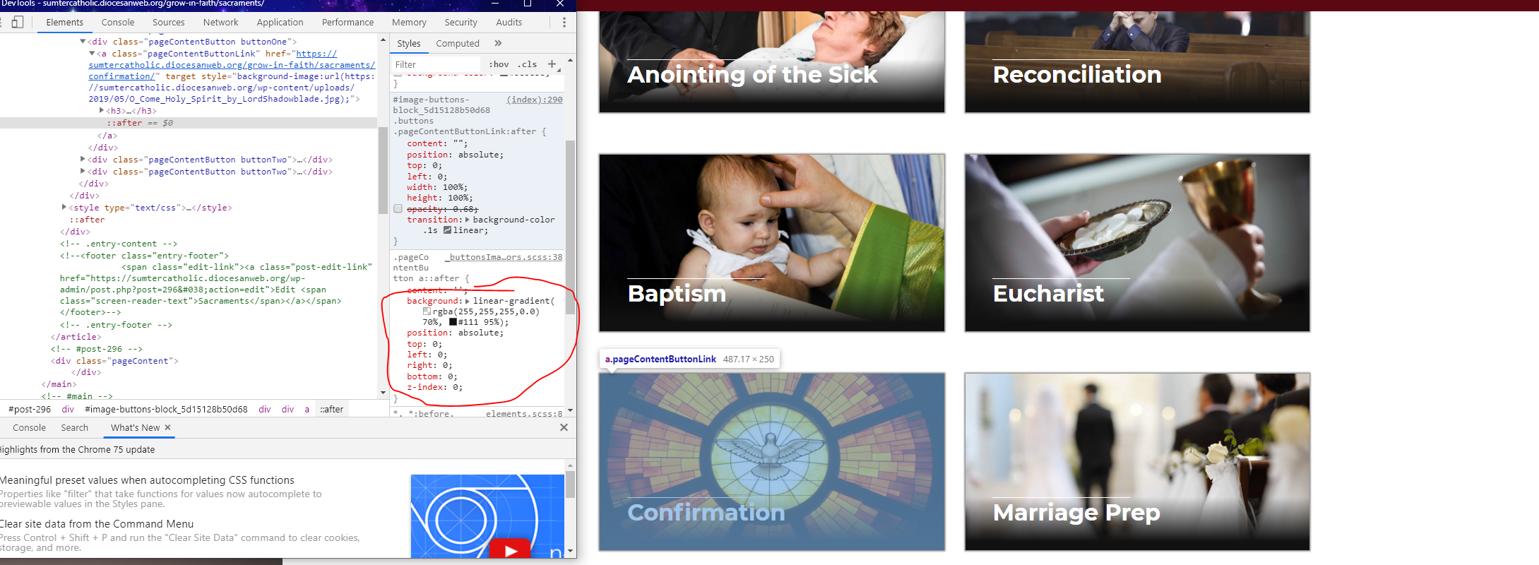Toggle .cls element classes panel
The image size is (1539, 565).
(528, 64)
